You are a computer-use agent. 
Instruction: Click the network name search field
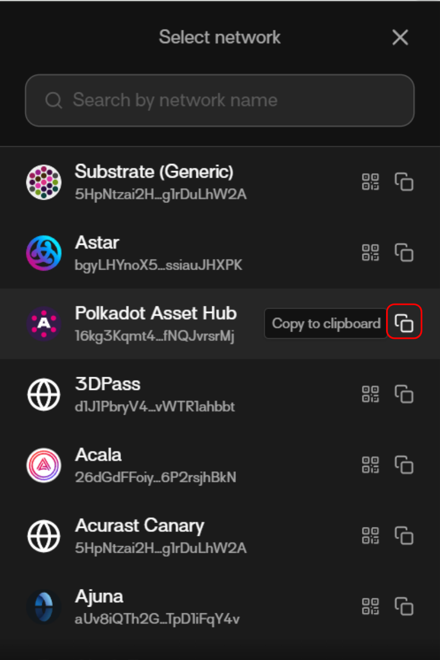coord(220,100)
